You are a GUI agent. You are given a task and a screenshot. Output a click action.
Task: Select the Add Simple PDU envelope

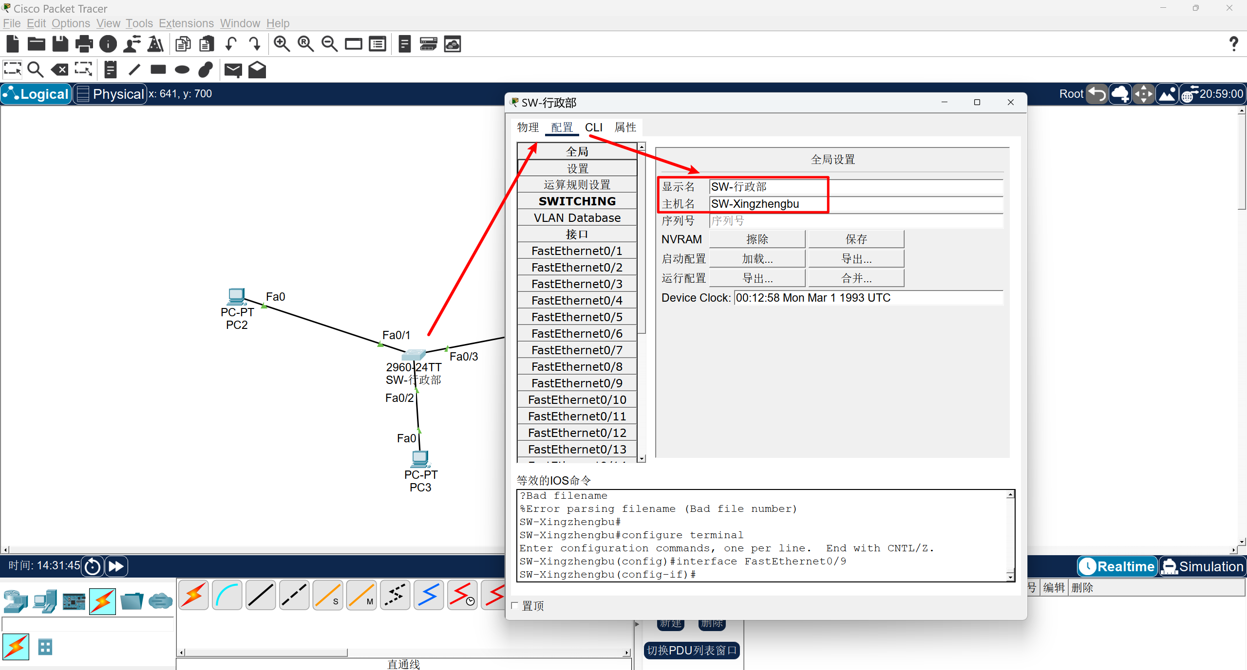[x=233, y=70]
